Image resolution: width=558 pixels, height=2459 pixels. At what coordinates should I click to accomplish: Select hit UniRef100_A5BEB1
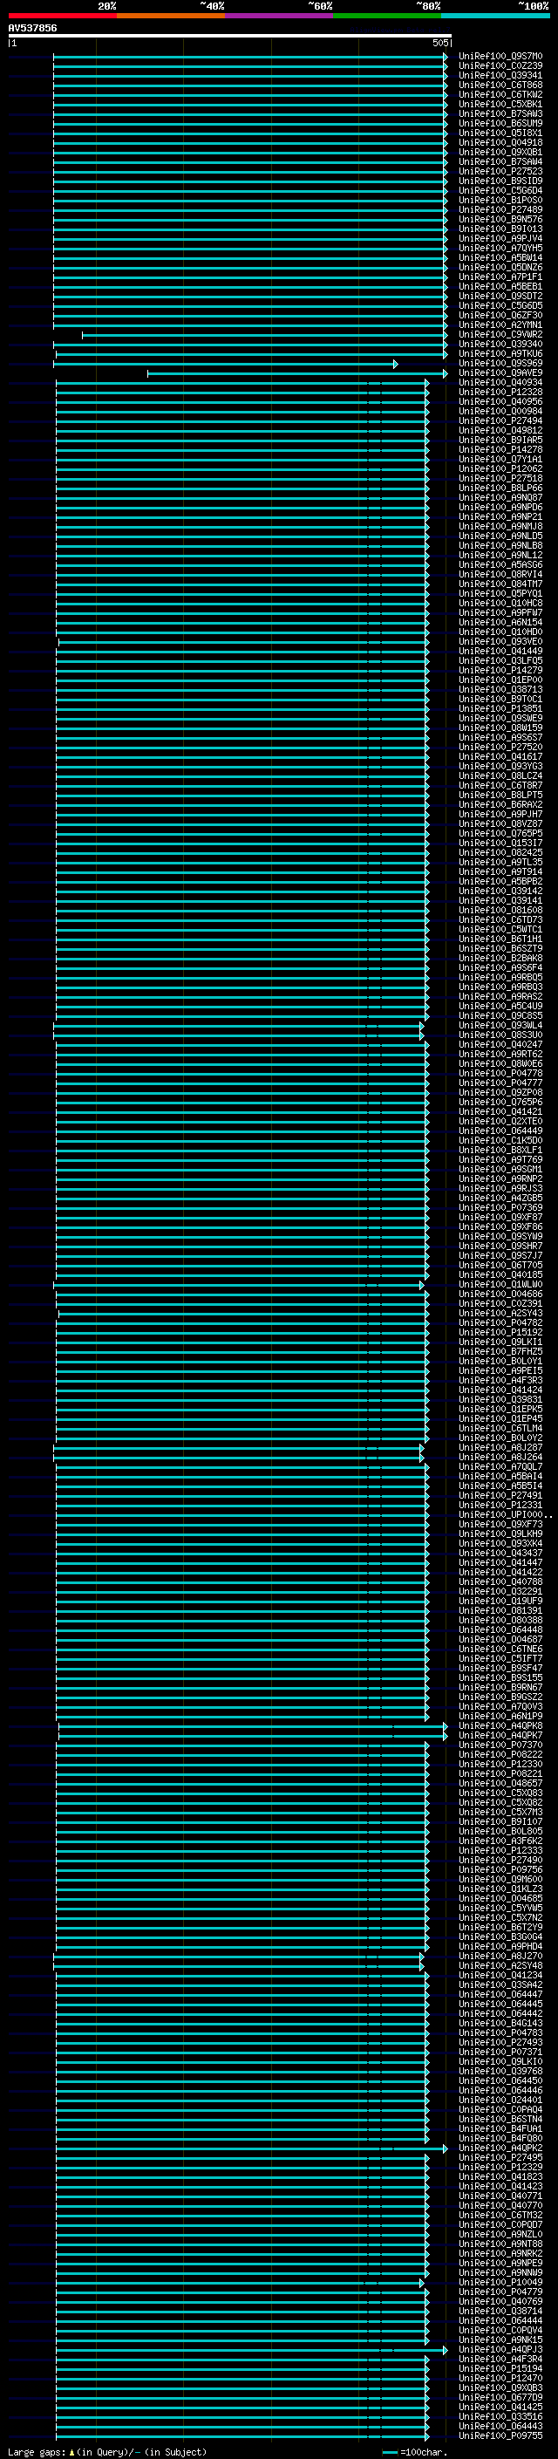point(500,286)
